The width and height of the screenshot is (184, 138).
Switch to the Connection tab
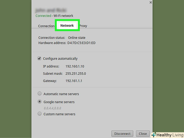[46, 26]
